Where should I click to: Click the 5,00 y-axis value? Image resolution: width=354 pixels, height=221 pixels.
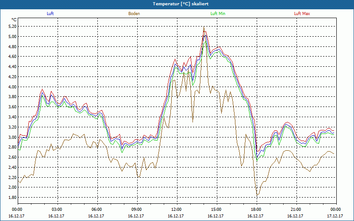(x=13, y=37)
